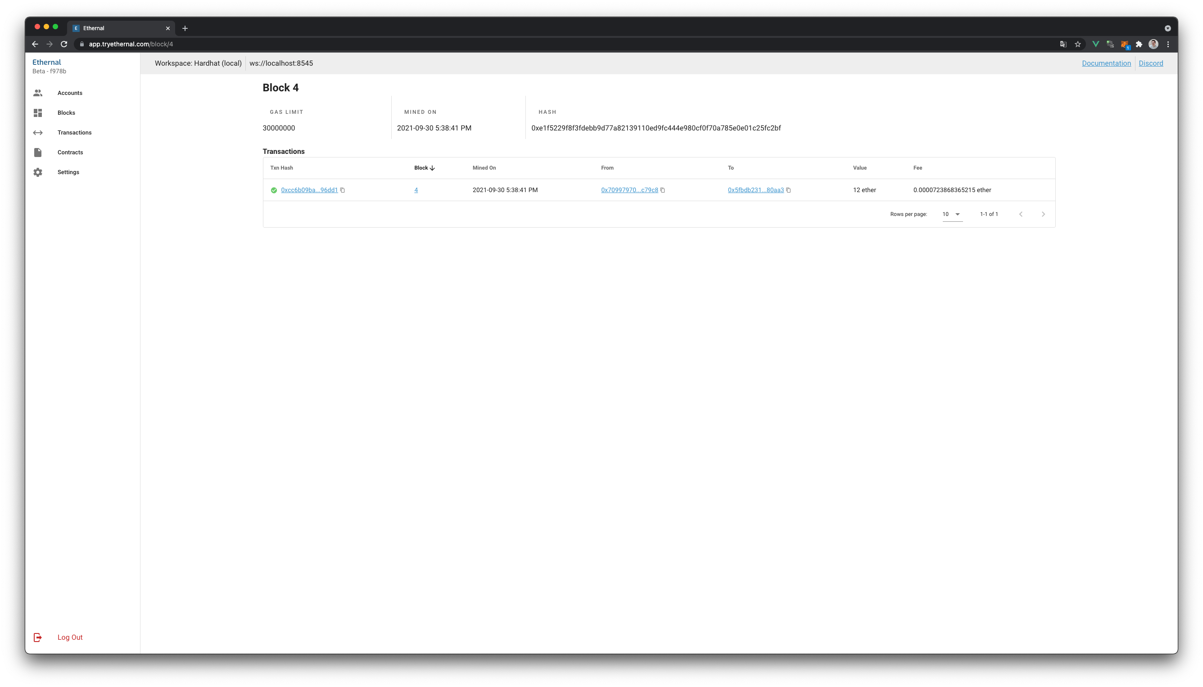Open the rows per page dropdown
1203x687 pixels.
pos(952,214)
